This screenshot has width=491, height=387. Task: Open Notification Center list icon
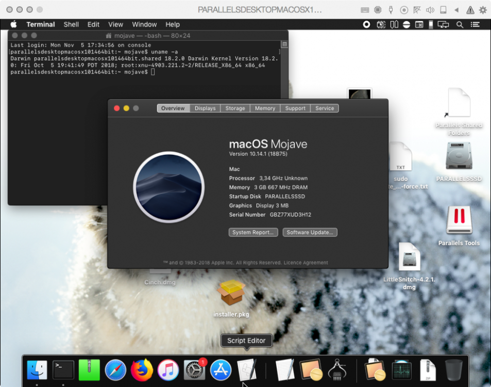[x=475, y=24]
